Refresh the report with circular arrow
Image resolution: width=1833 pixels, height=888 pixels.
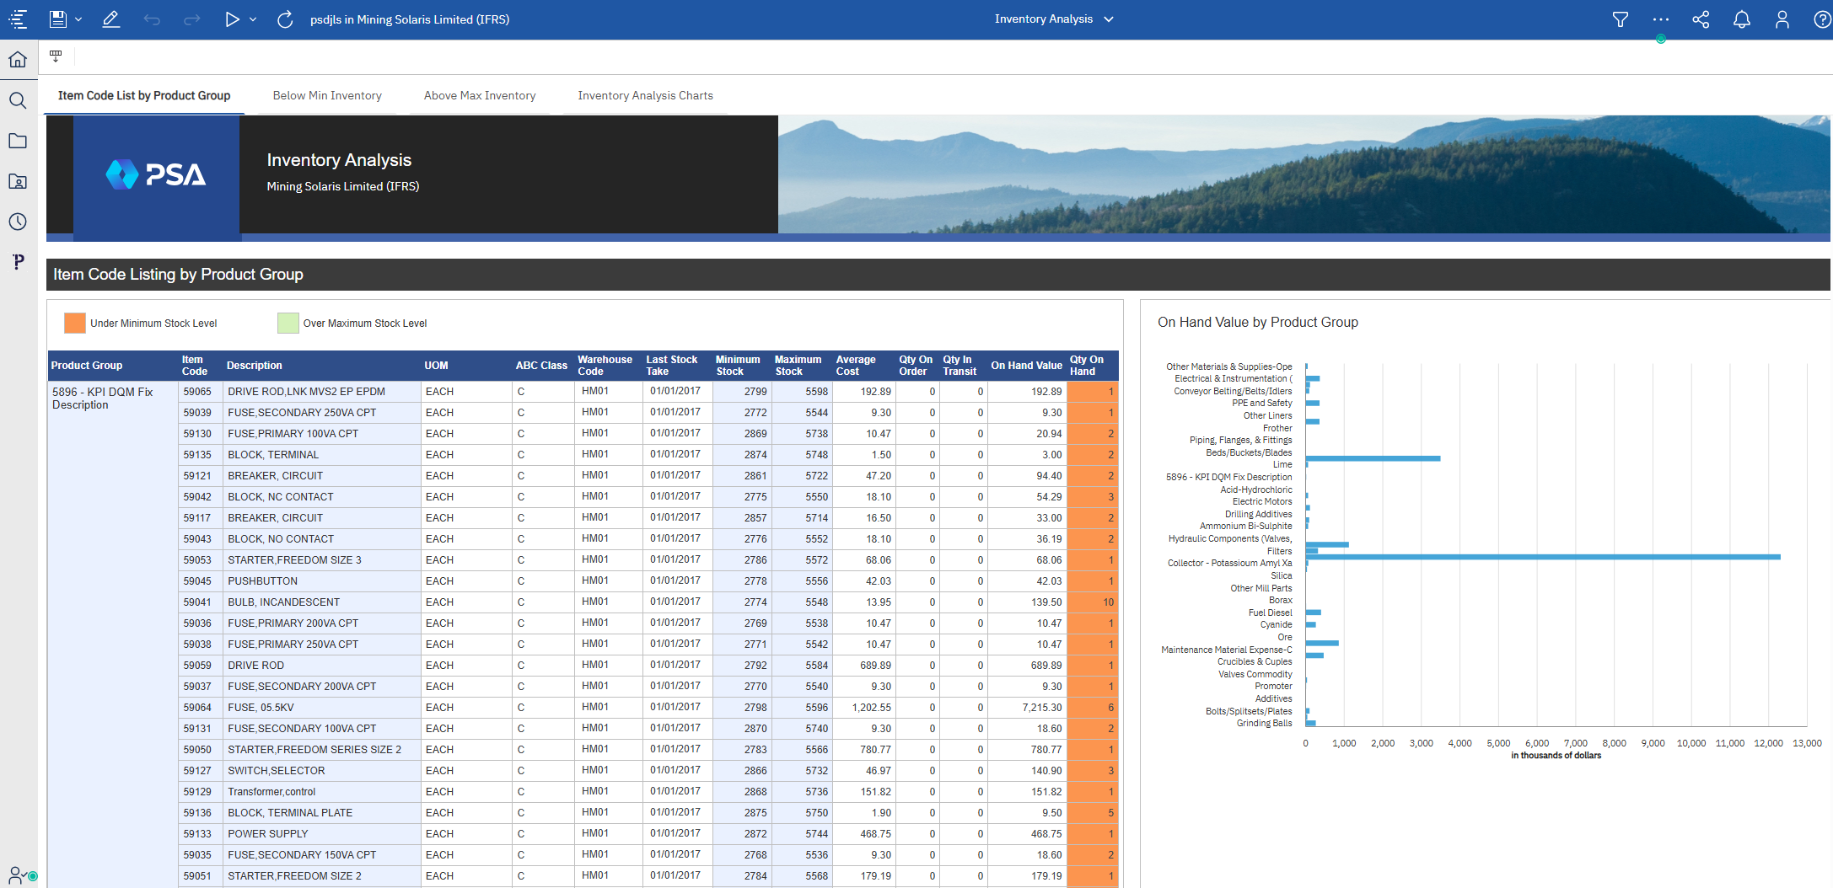[x=285, y=19]
